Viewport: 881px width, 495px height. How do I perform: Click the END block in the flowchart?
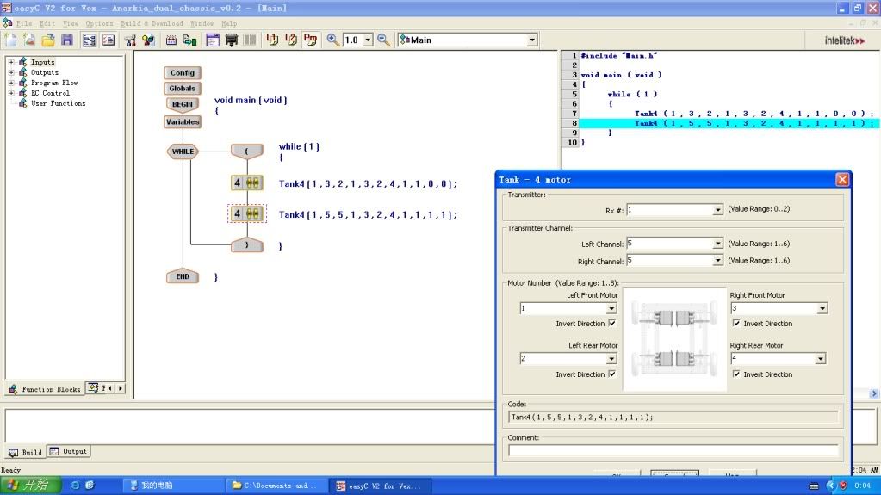tap(183, 276)
